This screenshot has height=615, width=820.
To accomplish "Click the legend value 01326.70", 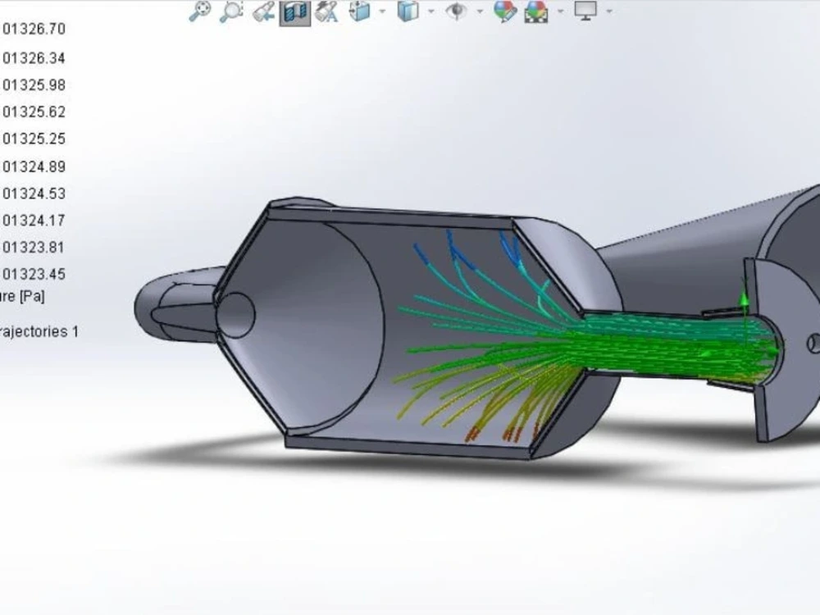I will click(x=36, y=27).
